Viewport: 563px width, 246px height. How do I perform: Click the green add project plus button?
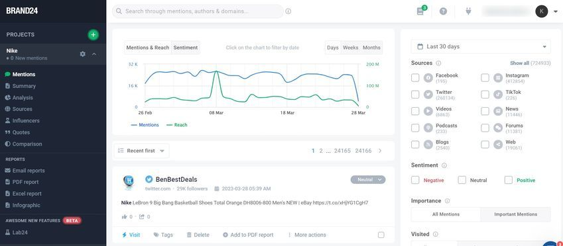pos(94,35)
